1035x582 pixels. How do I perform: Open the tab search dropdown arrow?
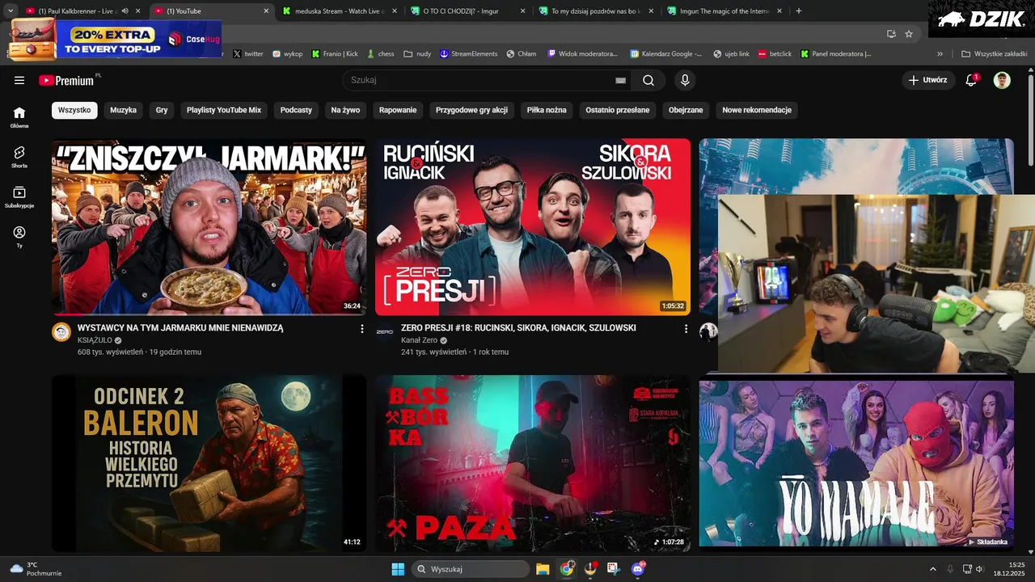tap(11, 11)
